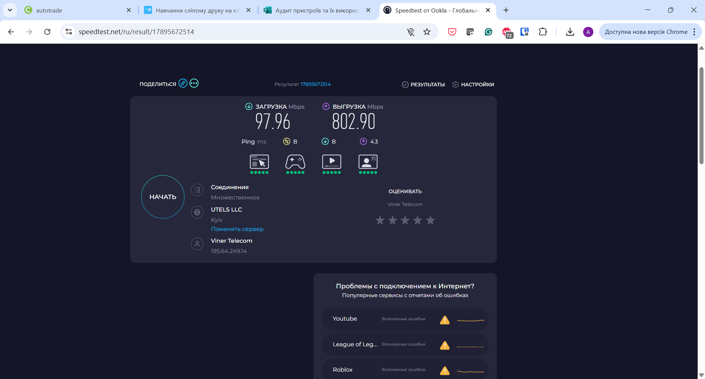Click the upload speed value 802.90
705x379 pixels.
pyautogui.click(x=354, y=122)
